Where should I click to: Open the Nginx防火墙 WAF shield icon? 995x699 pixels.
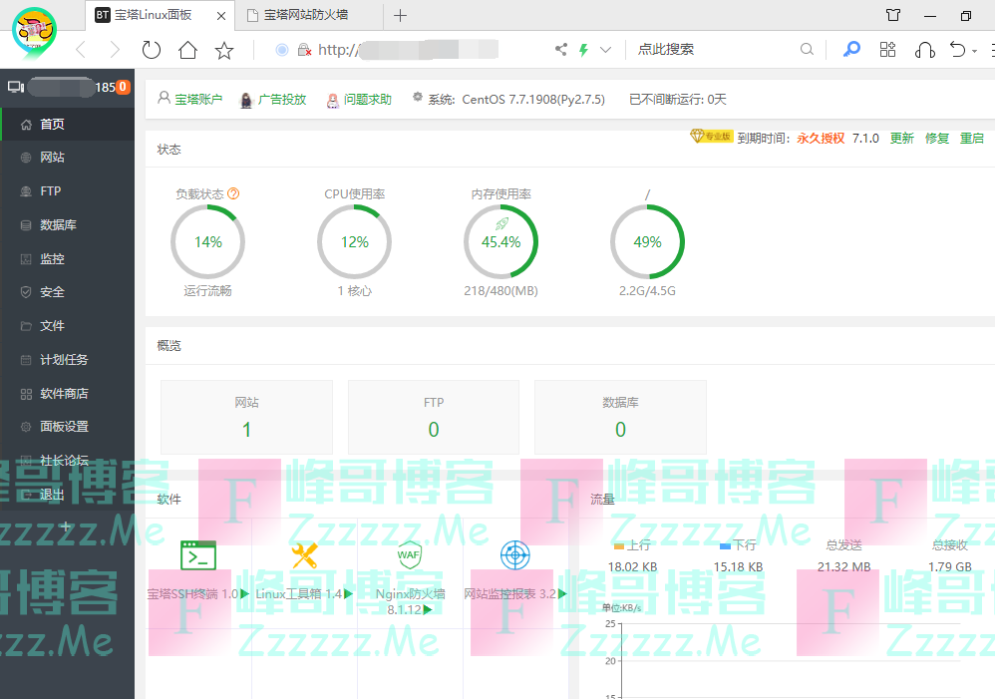[410, 555]
